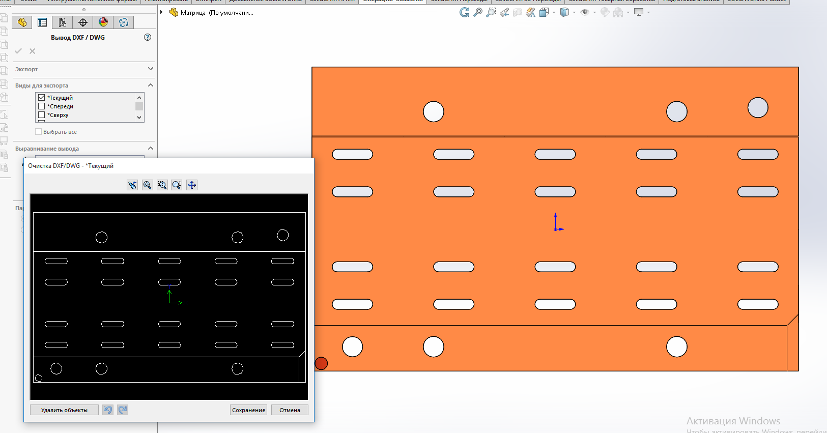Redo the removal in the cleanup dialog

click(123, 410)
